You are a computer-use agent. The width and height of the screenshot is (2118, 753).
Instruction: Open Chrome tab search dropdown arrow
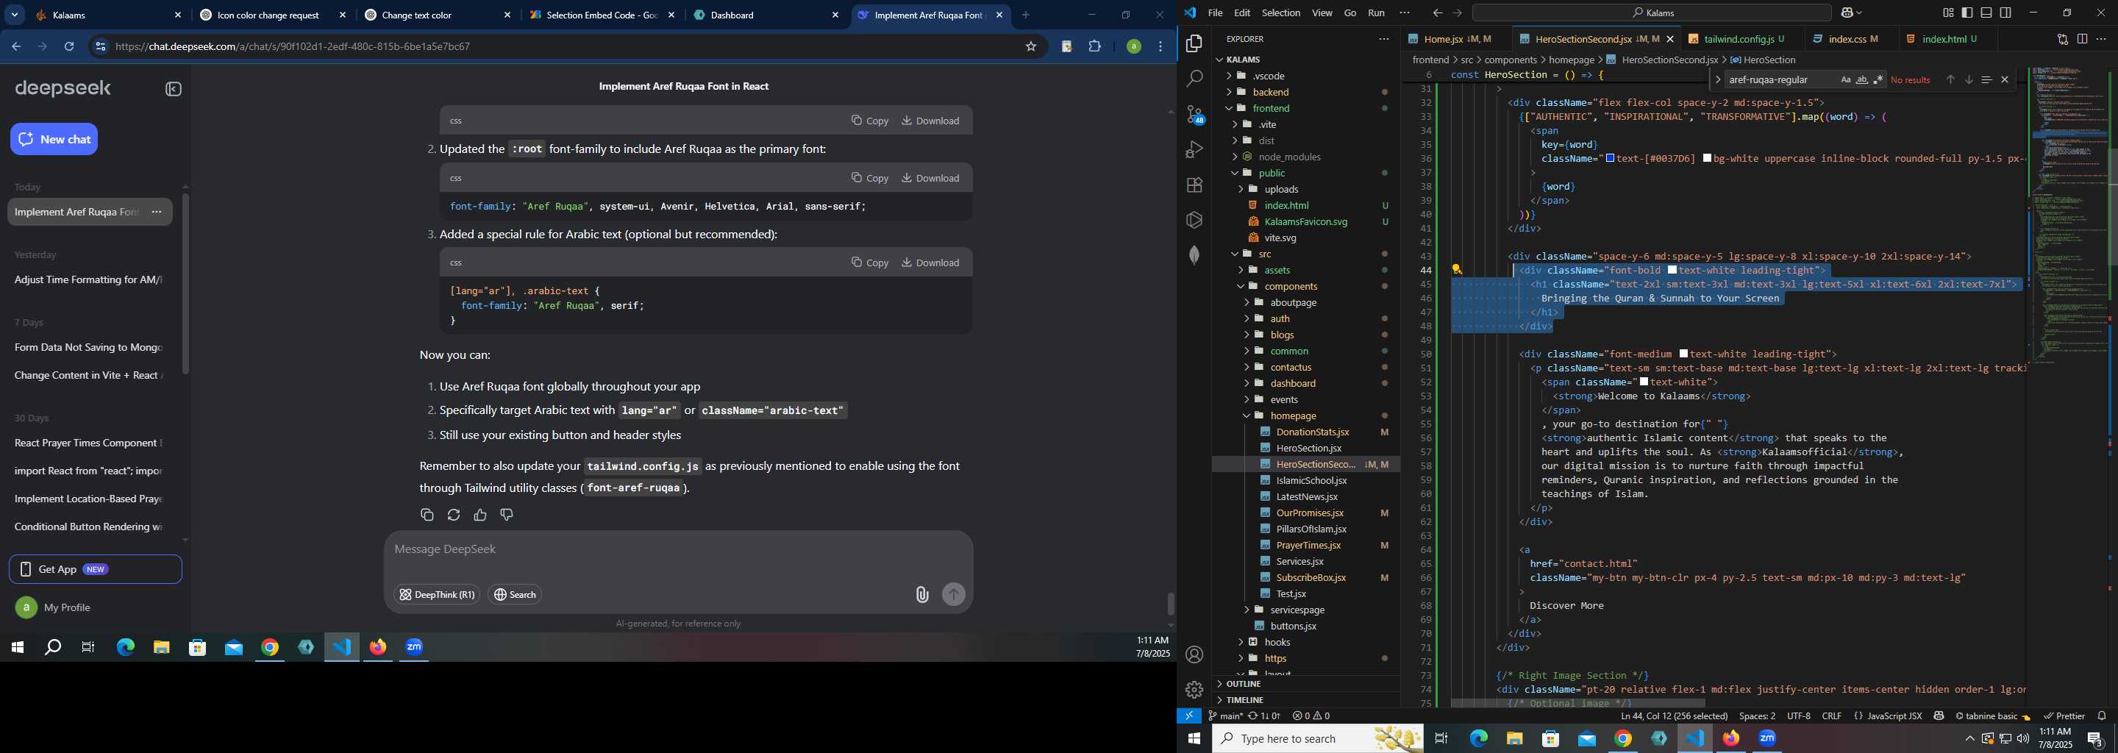pos(15,15)
